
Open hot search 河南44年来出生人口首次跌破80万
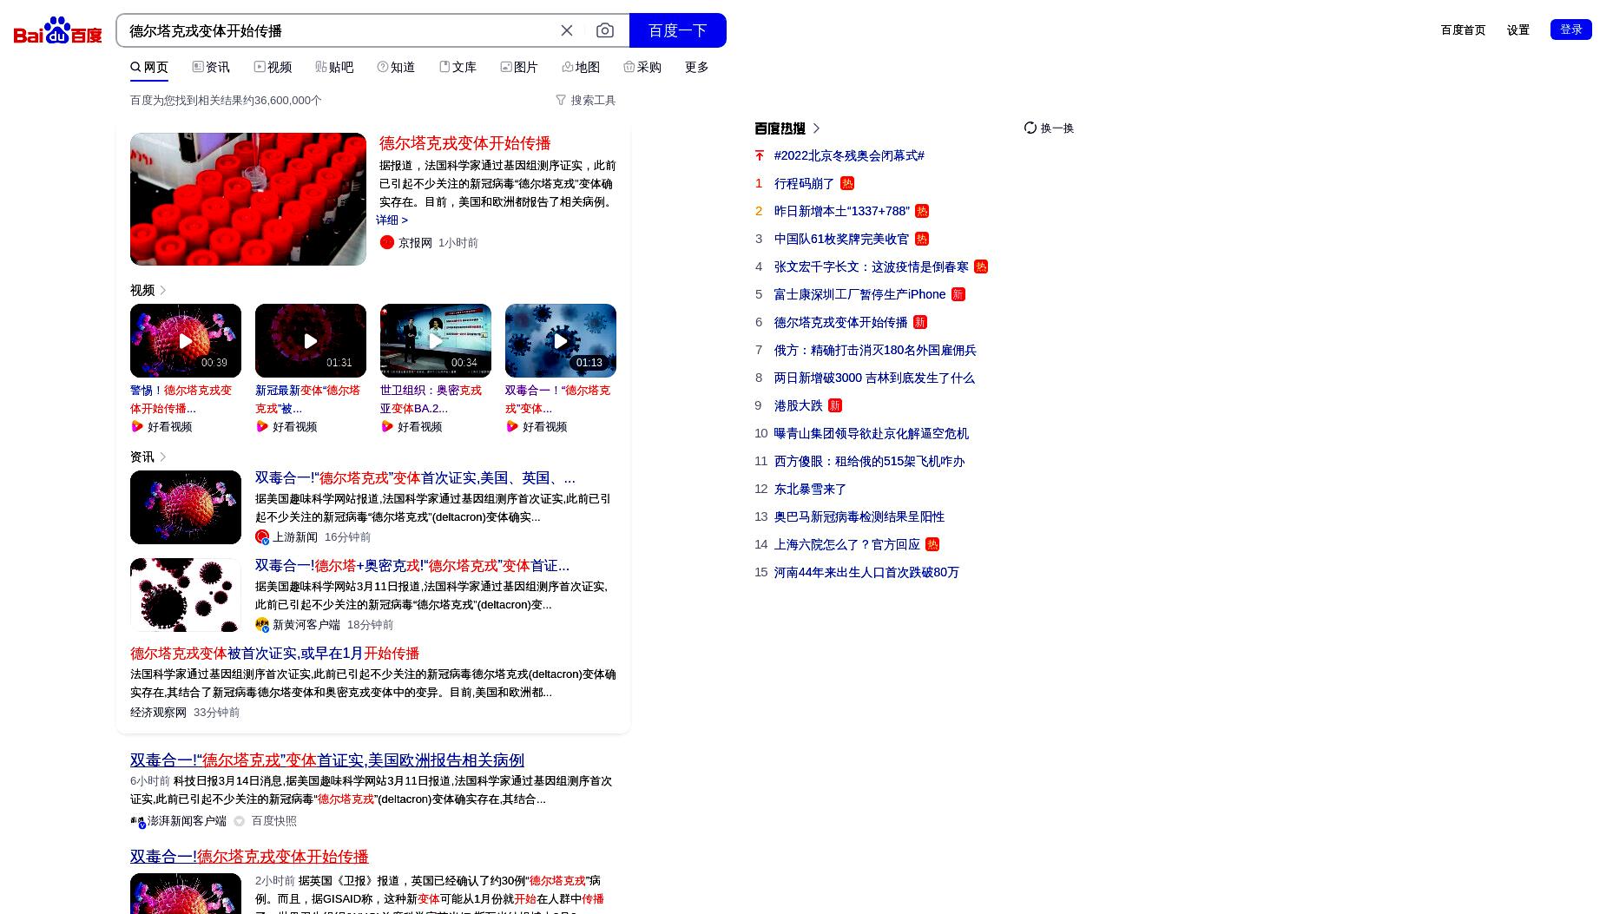coord(866,572)
